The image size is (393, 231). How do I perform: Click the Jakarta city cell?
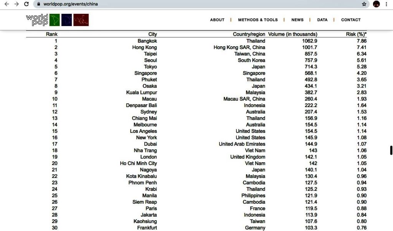point(149,215)
